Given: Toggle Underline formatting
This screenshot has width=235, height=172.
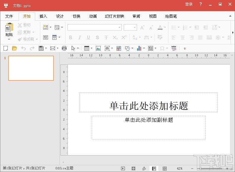Looking at the screenshot, I should tap(88, 37).
